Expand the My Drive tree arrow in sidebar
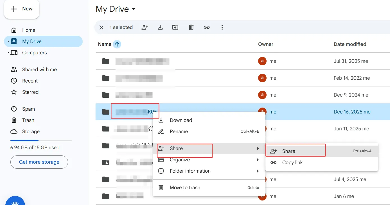 (x=8, y=41)
